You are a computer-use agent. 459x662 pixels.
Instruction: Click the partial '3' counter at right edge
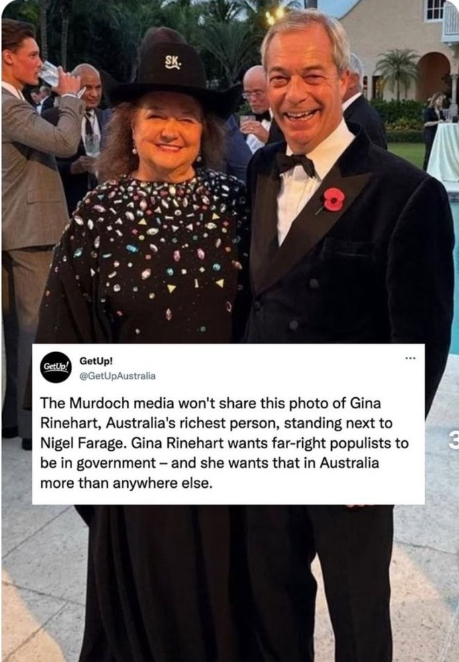pyautogui.click(x=454, y=441)
